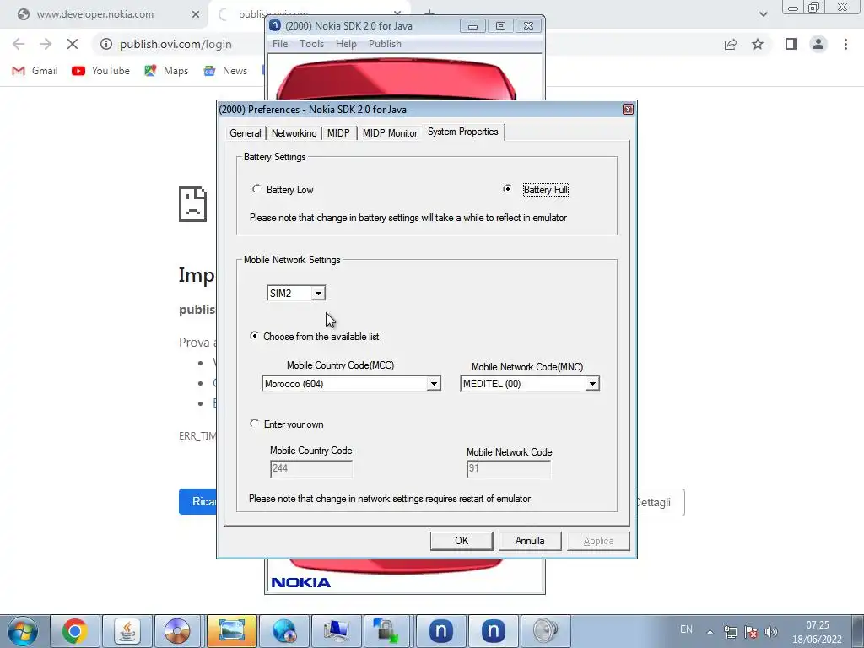This screenshot has width=864, height=648.
Task: Show hidden system tray icons
Action: (710, 632)
